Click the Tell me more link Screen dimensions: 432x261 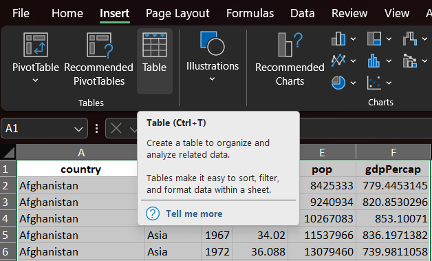[x=194, y=213]
